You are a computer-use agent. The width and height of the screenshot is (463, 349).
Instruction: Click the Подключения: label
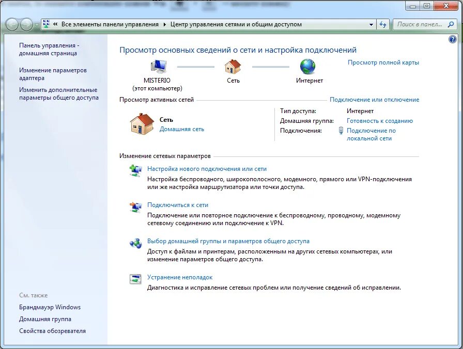click(x=301, y=131)
